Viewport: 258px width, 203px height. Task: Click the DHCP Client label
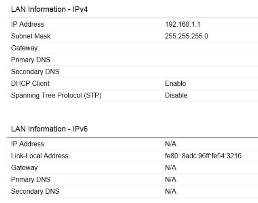pos(30,84)
